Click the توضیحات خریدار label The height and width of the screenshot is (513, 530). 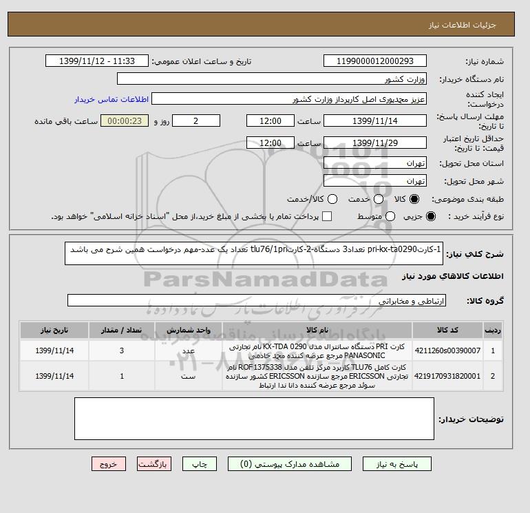(x=471, y=419)
